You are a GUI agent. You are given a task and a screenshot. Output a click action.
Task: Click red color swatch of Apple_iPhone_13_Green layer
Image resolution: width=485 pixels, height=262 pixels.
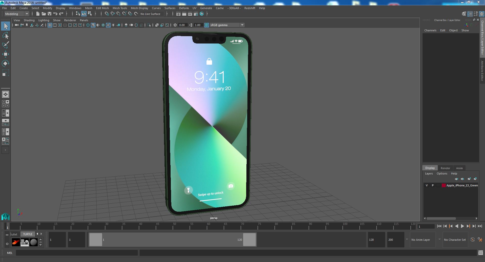tap(444, 185)
